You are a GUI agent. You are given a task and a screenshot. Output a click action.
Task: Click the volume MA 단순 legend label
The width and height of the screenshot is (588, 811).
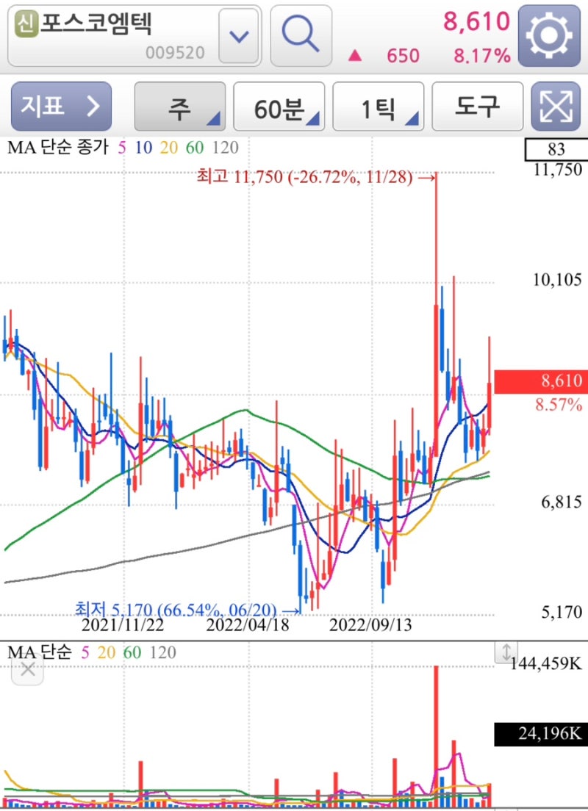click(x=40, y=652)
